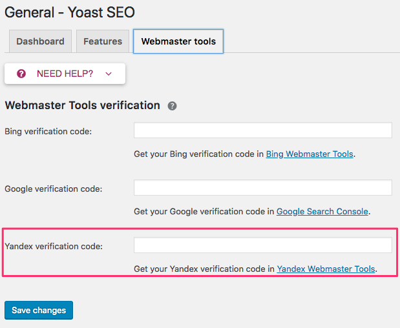Focus the Bing verification code field
The height and width of the screenshot is (328, 400).
click(x=263, y=130)
